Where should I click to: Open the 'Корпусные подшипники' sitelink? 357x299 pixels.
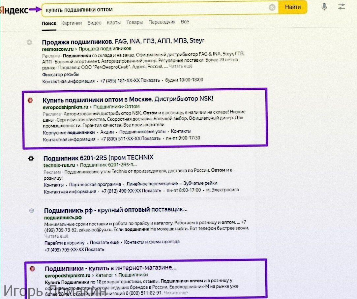69,133
